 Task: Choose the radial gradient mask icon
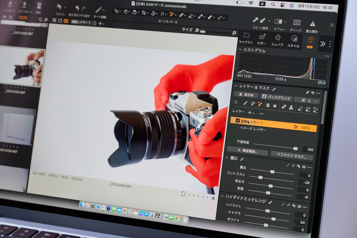click(x=275, y=106)
